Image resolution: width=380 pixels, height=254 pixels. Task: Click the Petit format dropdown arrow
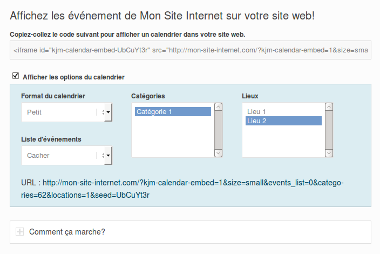(x=108, y=112)
